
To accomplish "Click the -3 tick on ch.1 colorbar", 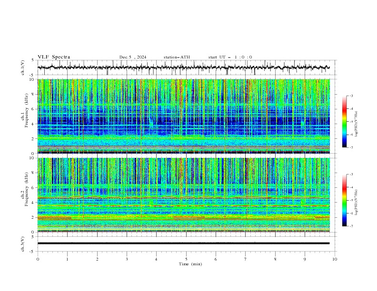I will click(351, 96).
